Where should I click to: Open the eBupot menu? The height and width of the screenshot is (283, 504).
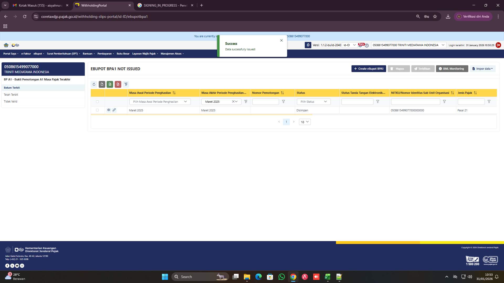pyautogui.click(x=38, y=53)
